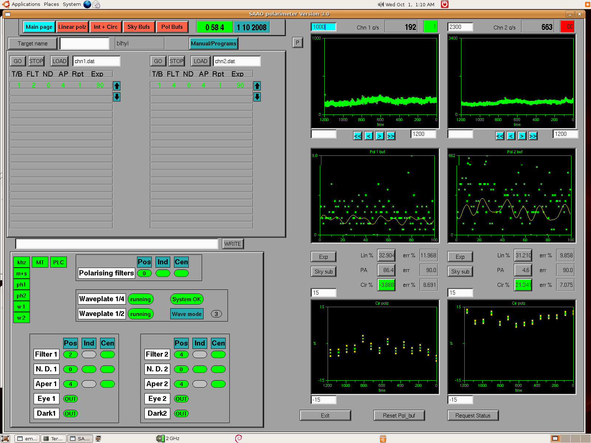The height and width of the screenshot is (443, 591).
Task: Open the Sky Bufs tab
Action: click(x=139, y=27)
